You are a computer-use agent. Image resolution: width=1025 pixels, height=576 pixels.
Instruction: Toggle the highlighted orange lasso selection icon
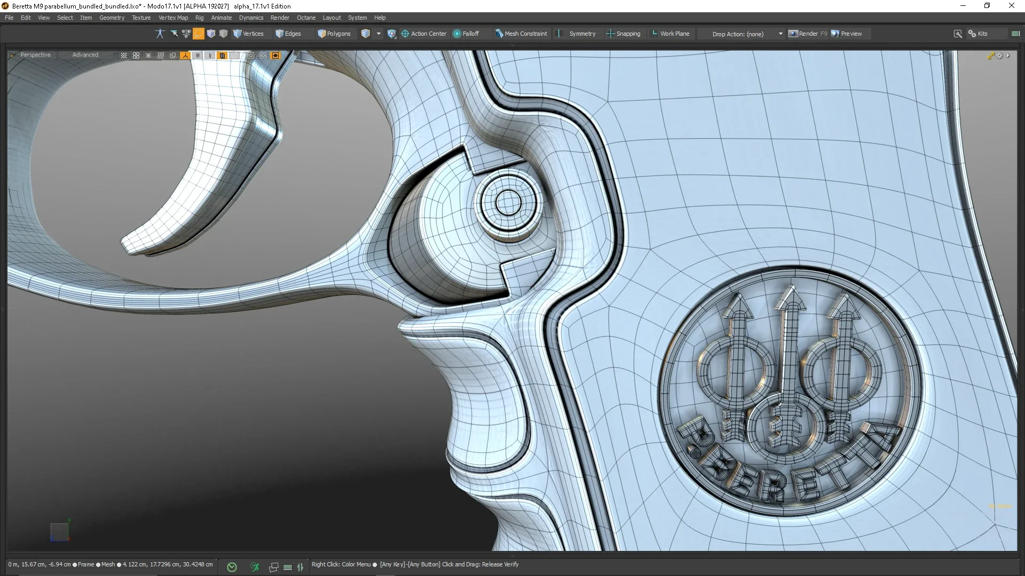[x=199, y=34]
